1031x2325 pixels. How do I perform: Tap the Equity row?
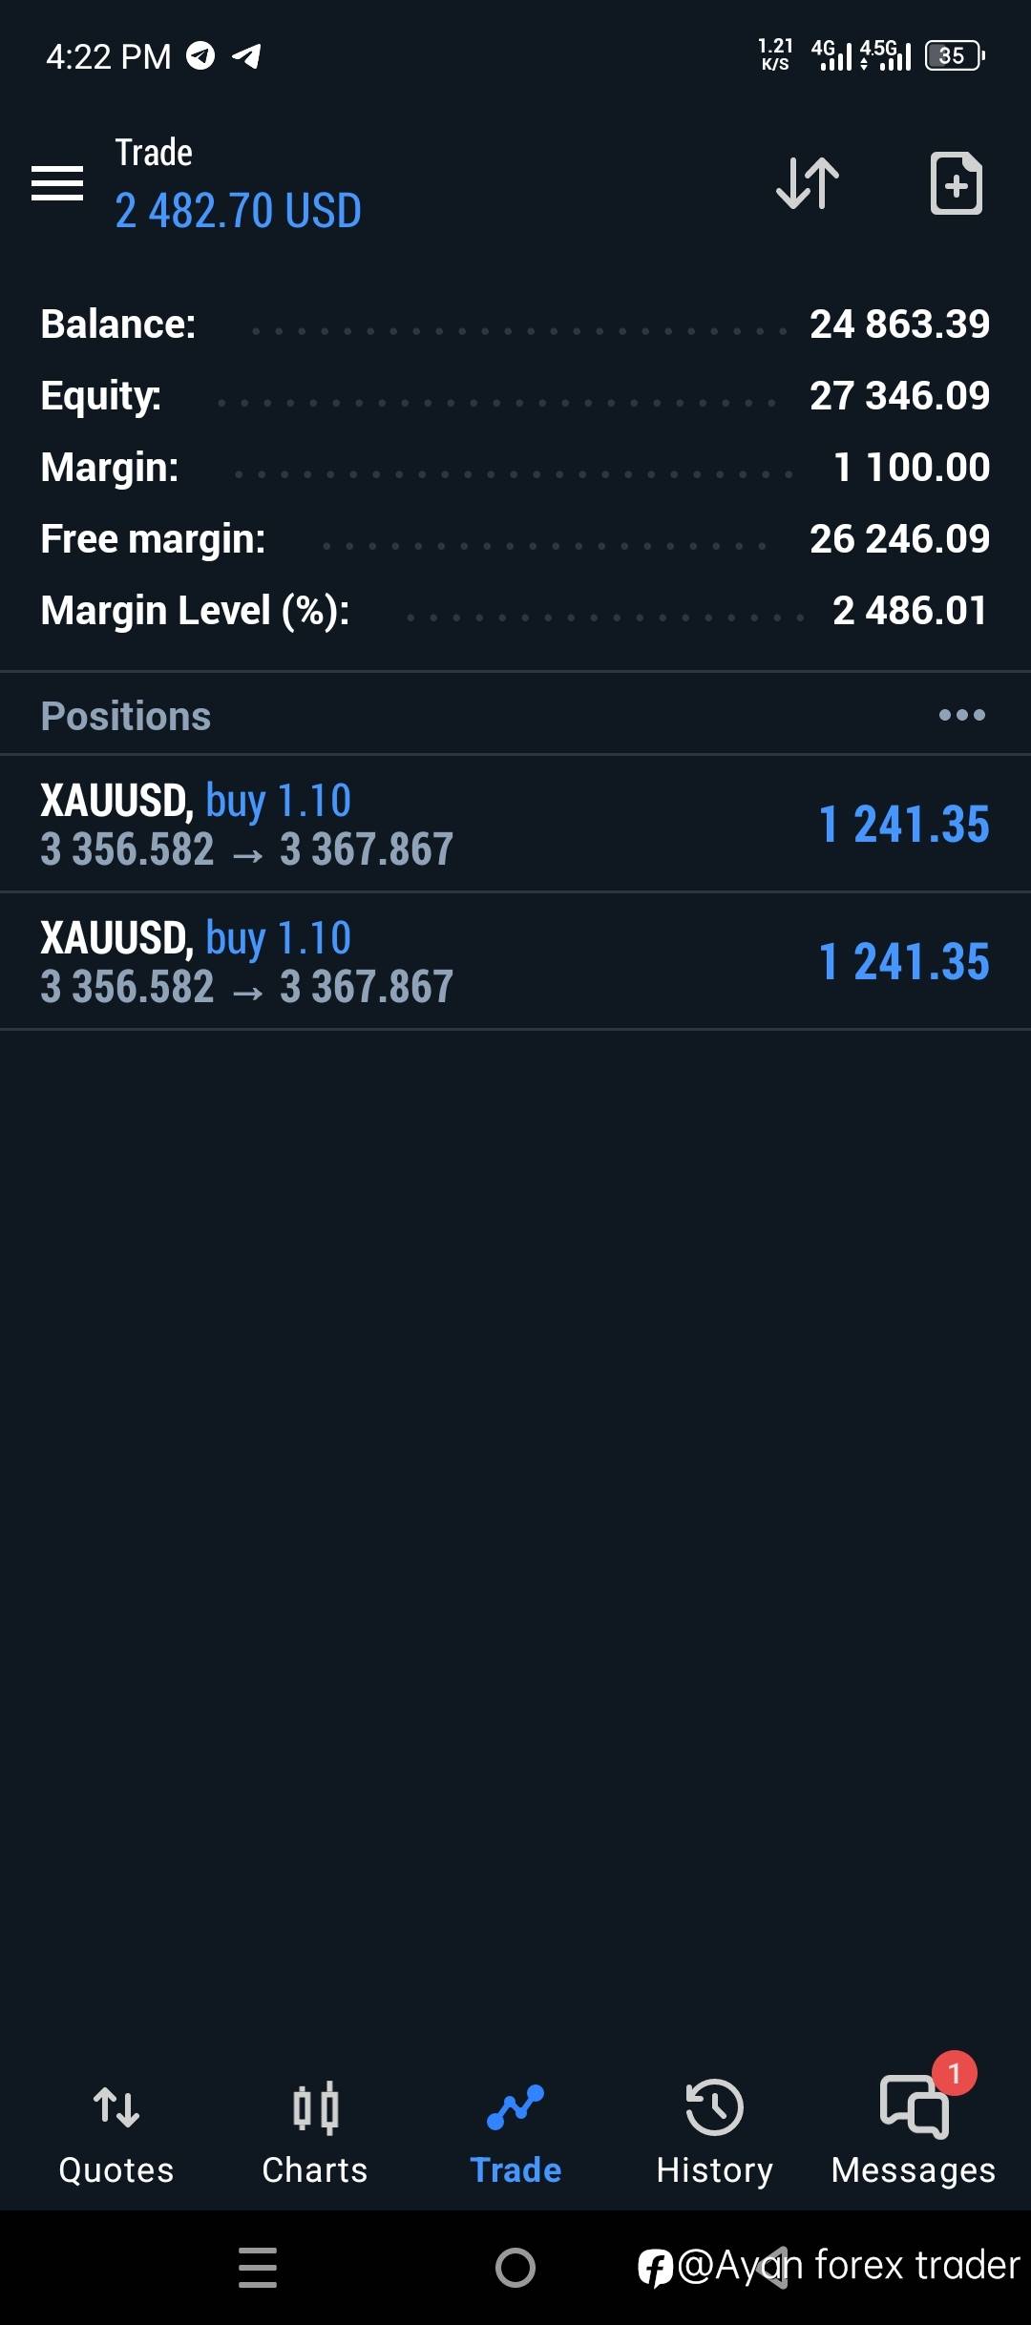pyautogui.click(x=515, y=396)
